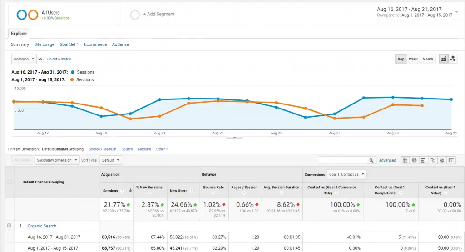Click the orange Sessions legend dot

point(72,80)
